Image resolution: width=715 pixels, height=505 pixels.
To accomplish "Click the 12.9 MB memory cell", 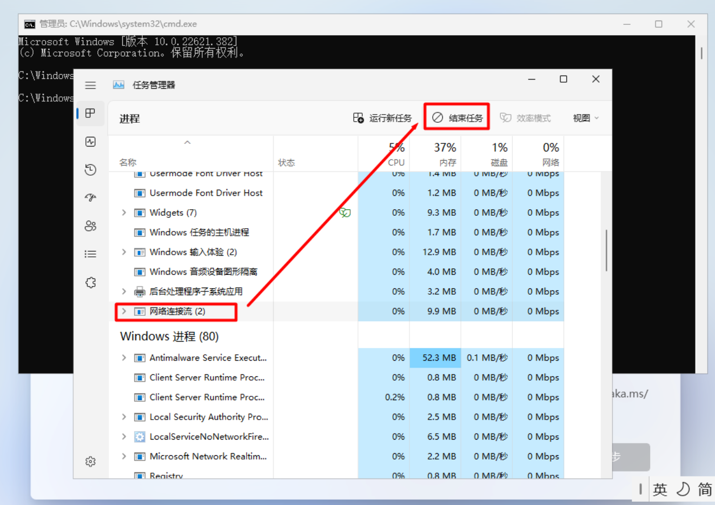I will [435, 252].
